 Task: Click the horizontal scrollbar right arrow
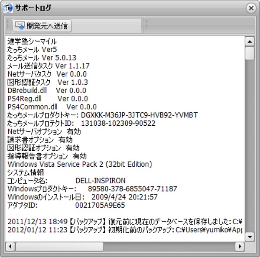click(240, 247)
